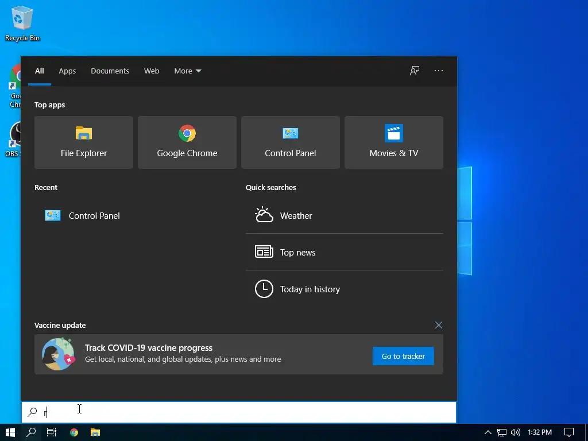
Task: Open Chrome from the taskbar
Action: click(74, 432)
